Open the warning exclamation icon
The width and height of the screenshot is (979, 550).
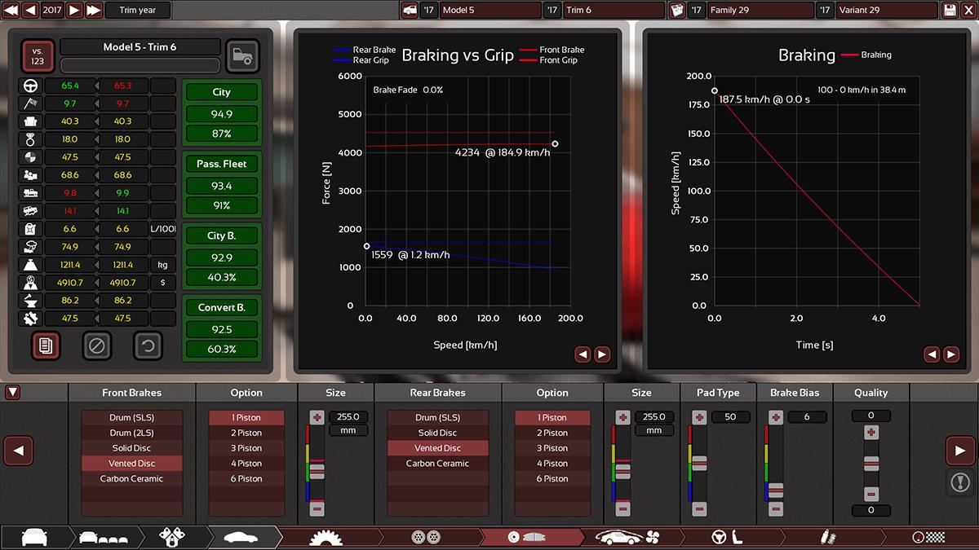click(x=960, y=482)
